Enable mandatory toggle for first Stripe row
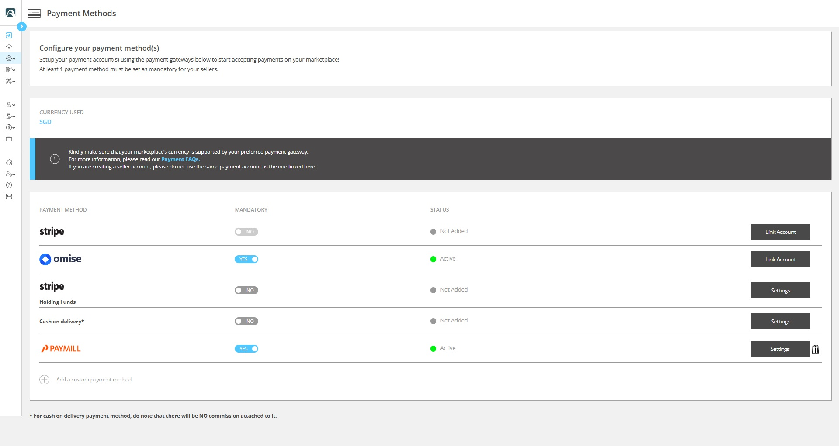This screenshot has width=839, height=446. [x=246, y=232]
